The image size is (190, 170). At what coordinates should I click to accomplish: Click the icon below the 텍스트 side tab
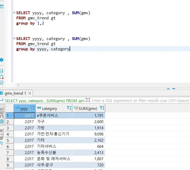point(2,143)
